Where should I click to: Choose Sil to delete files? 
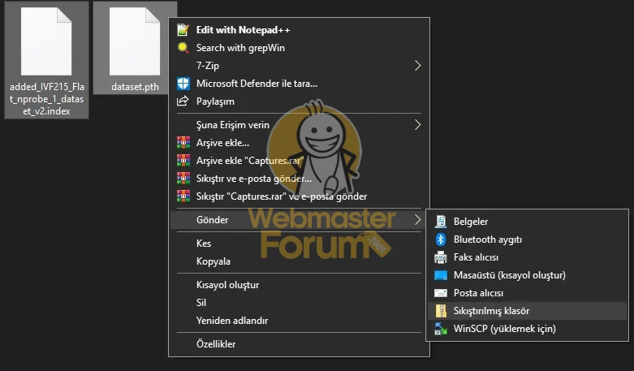click(299, 303)
